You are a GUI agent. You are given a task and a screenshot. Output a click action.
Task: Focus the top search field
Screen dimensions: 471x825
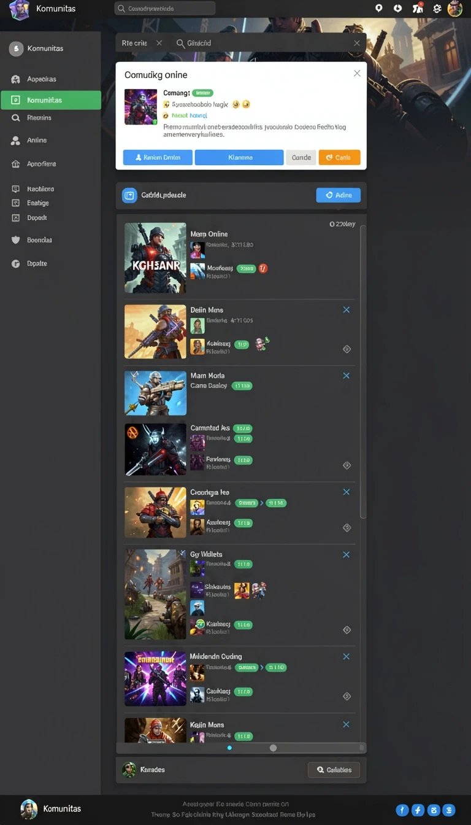pos(165,9)
